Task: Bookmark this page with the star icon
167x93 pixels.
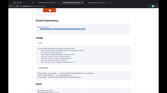Action: pyautogui.click(x=149, y=6)
